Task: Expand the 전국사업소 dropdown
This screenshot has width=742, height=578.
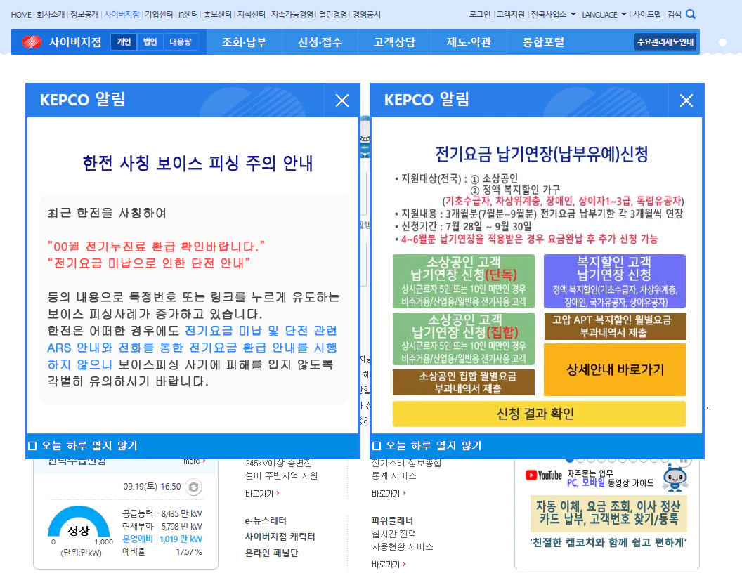Action: (x=553, y=14)
